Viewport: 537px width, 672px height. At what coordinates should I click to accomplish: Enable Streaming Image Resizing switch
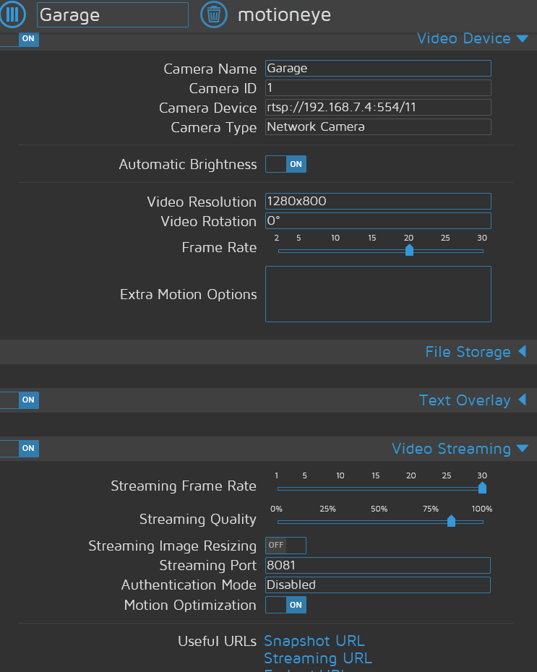click(286, 546)
